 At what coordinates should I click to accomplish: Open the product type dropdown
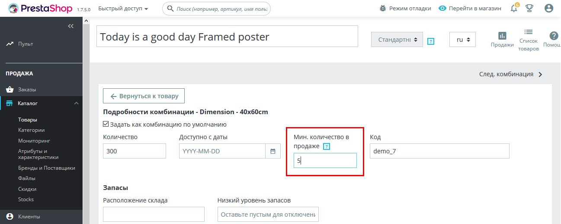(x=397, y=39)
